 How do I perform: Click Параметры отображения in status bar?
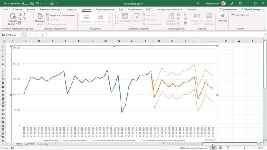[193, 148]
